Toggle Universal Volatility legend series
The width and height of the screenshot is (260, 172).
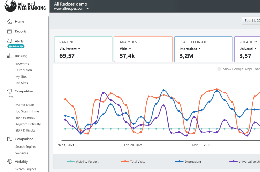245,161
